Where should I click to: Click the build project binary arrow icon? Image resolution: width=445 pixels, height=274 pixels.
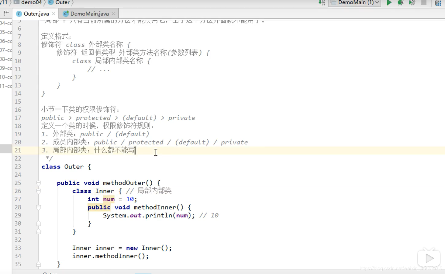click(322, 3)
